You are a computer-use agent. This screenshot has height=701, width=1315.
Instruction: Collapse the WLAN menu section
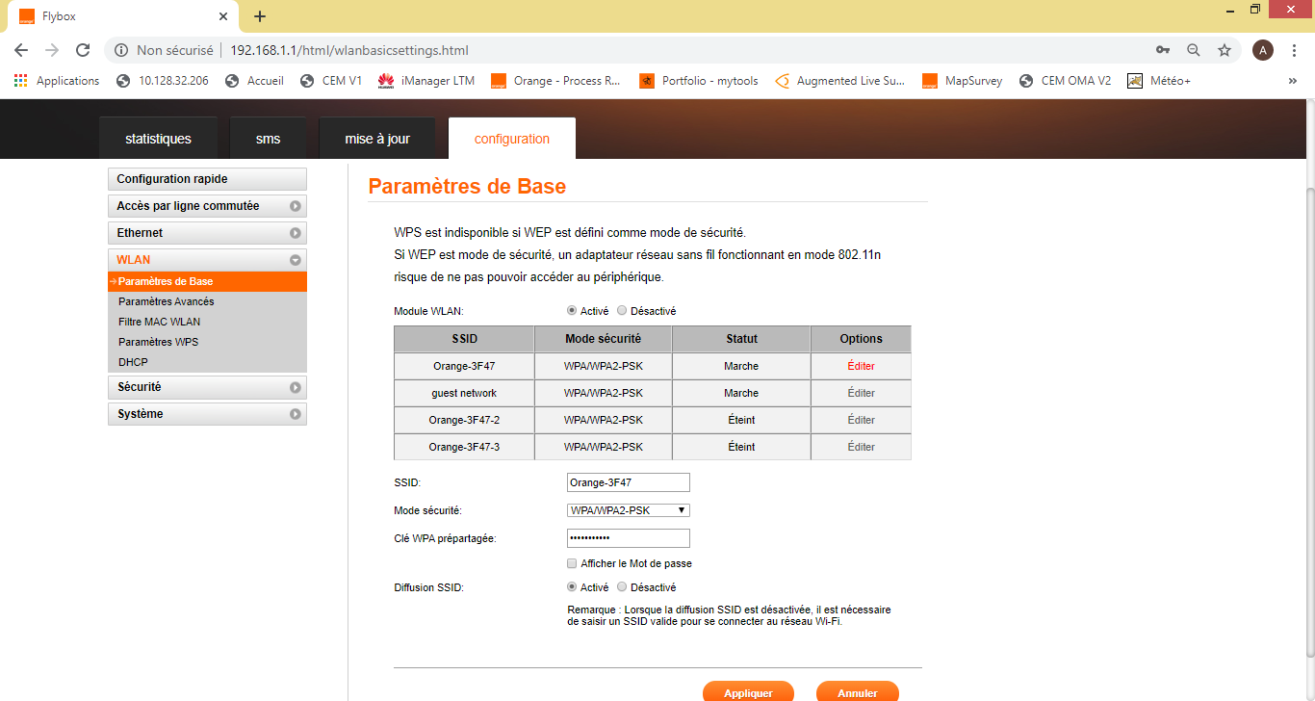pyautogui.click(x=207, y=260)
